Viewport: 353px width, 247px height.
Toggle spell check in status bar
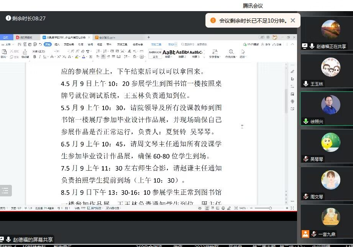click(98, 208)
